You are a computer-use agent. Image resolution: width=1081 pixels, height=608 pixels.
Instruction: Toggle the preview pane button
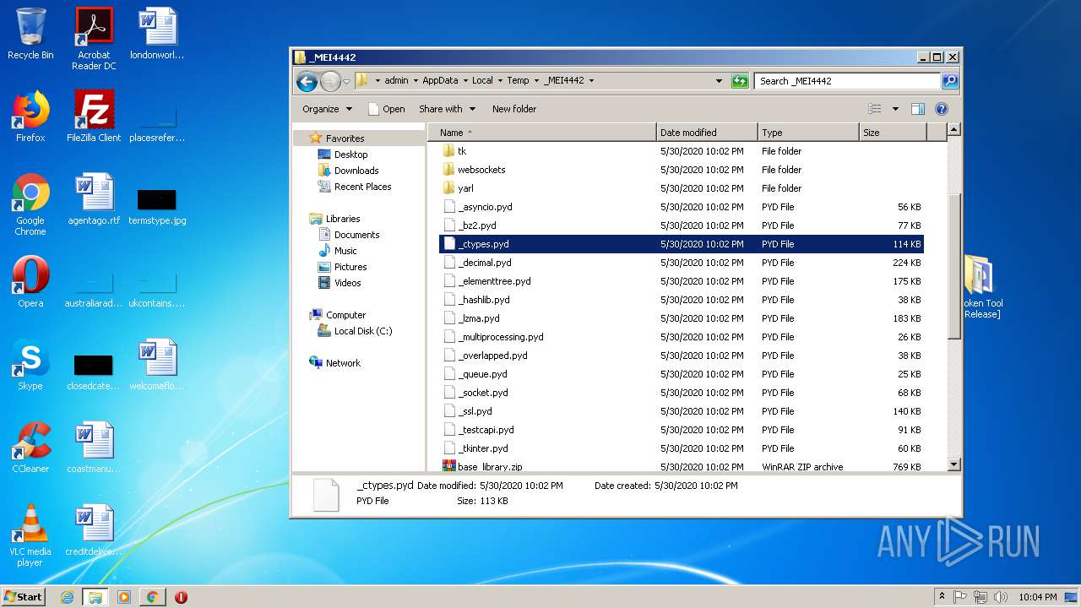[918, 109]
